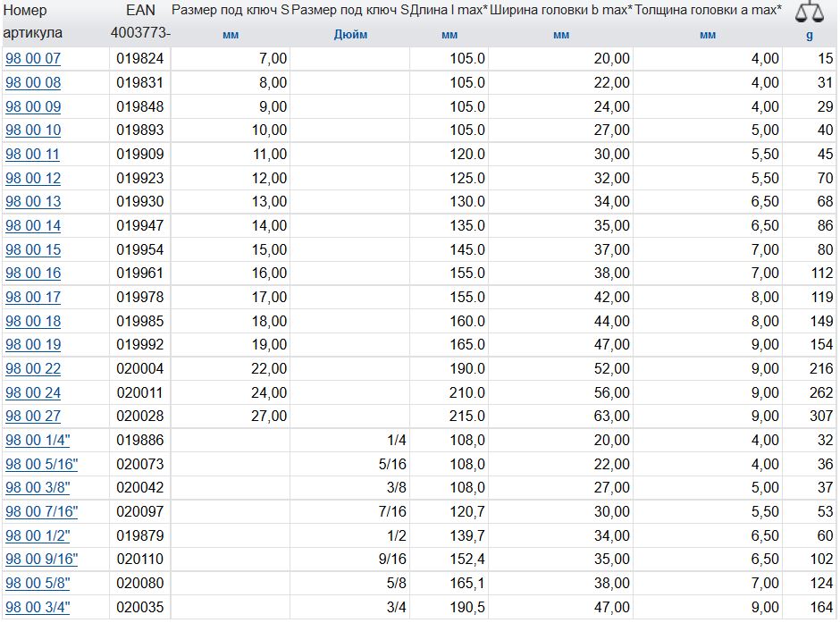
Task: Open article link 98 00 22
Action: point(33,369)
